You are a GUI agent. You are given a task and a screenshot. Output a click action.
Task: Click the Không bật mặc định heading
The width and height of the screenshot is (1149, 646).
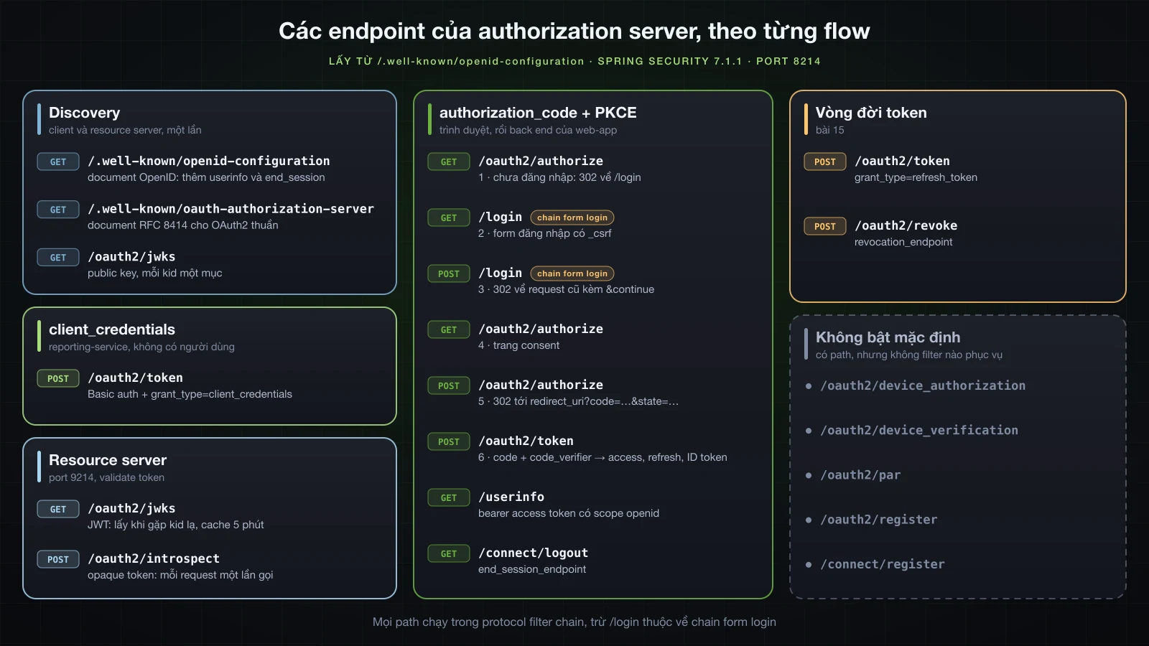coord(888,337)
